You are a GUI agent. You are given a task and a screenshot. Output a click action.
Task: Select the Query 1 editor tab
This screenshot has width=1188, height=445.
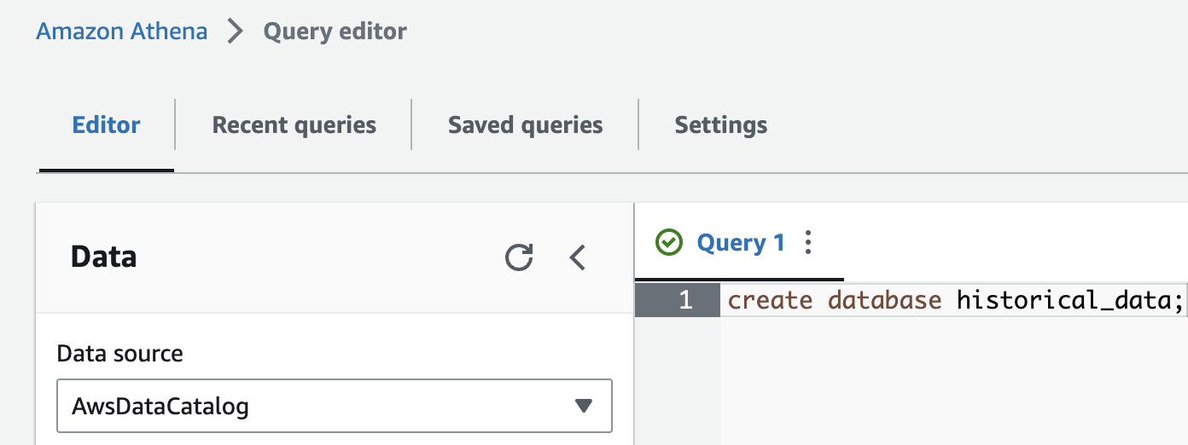[740, 243]
